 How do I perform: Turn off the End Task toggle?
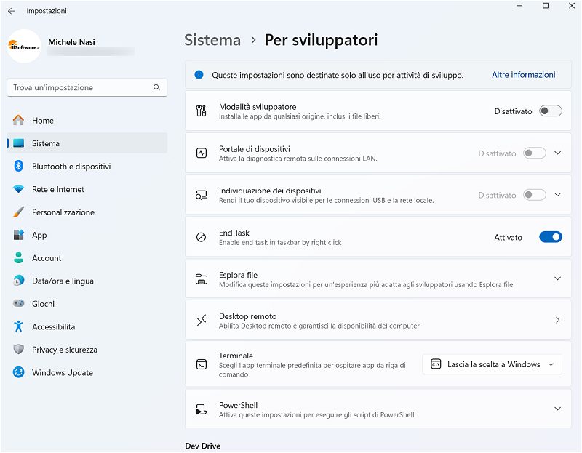click(x=550, y=237)
